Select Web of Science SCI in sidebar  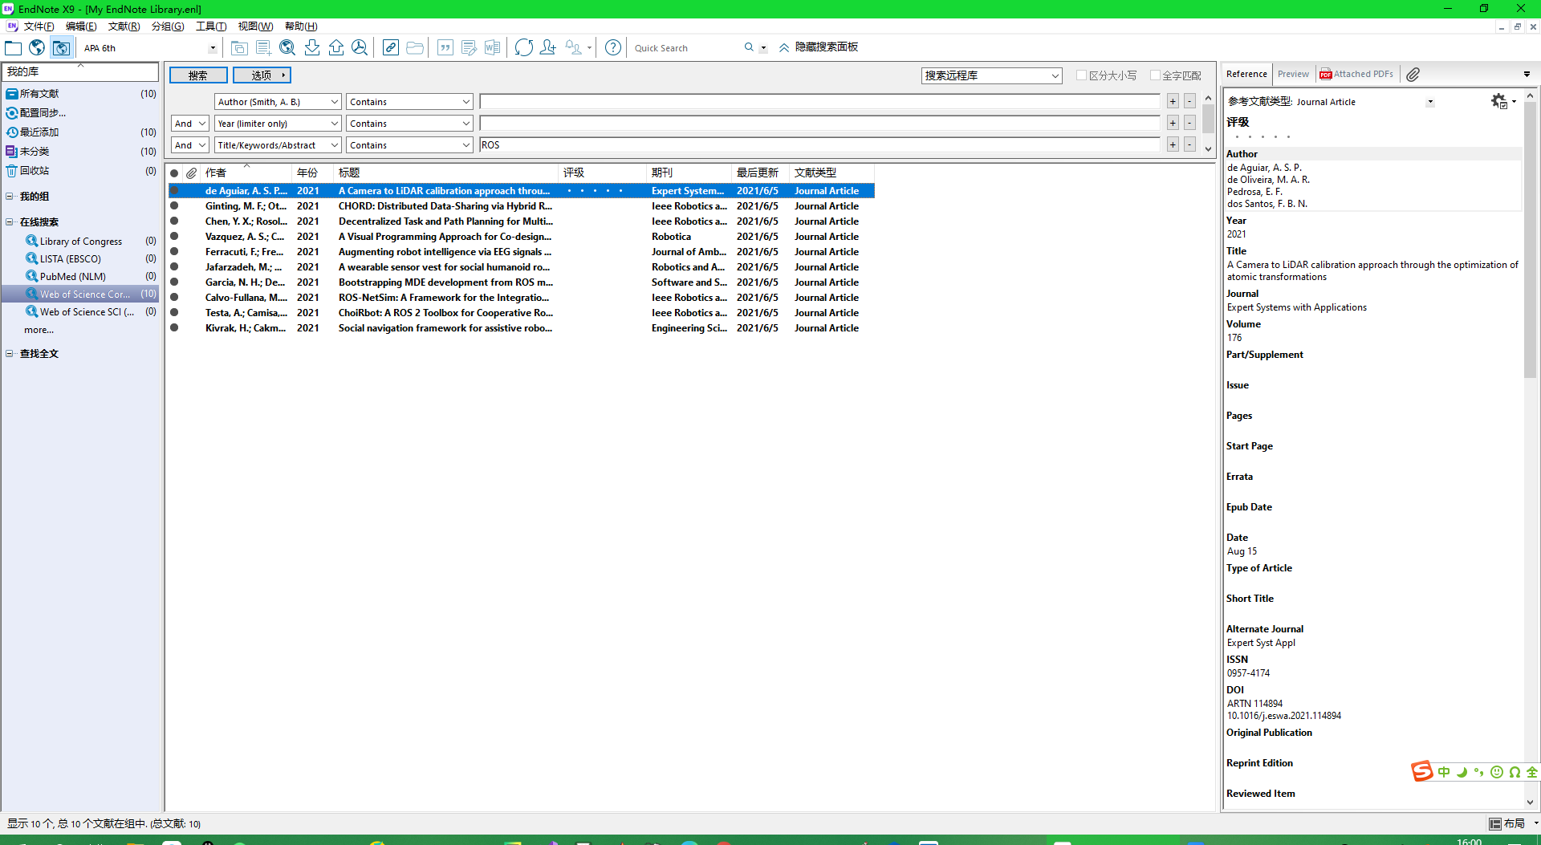pyautogui.click(x=87, y=312)
